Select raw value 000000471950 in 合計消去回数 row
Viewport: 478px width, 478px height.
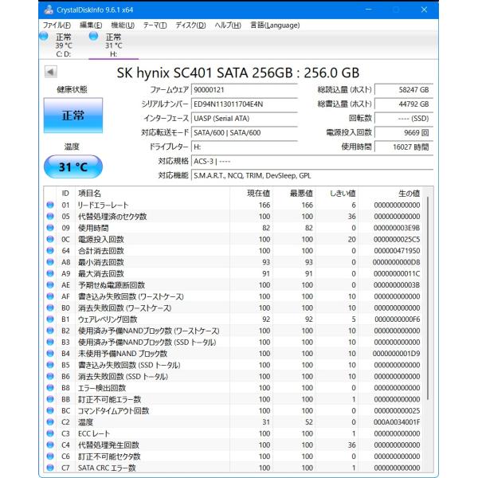[397, 251]
